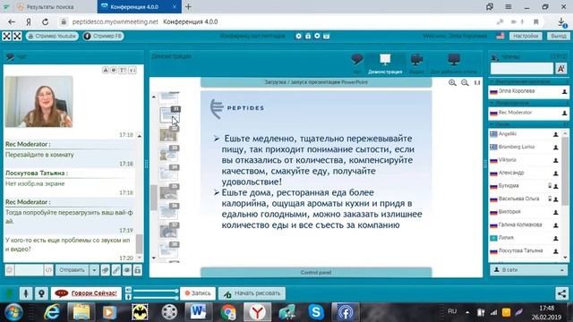Switch to the Результаты поиска browser tab
This screenshot has height=322, width=573.
click(x=50, y=7)
